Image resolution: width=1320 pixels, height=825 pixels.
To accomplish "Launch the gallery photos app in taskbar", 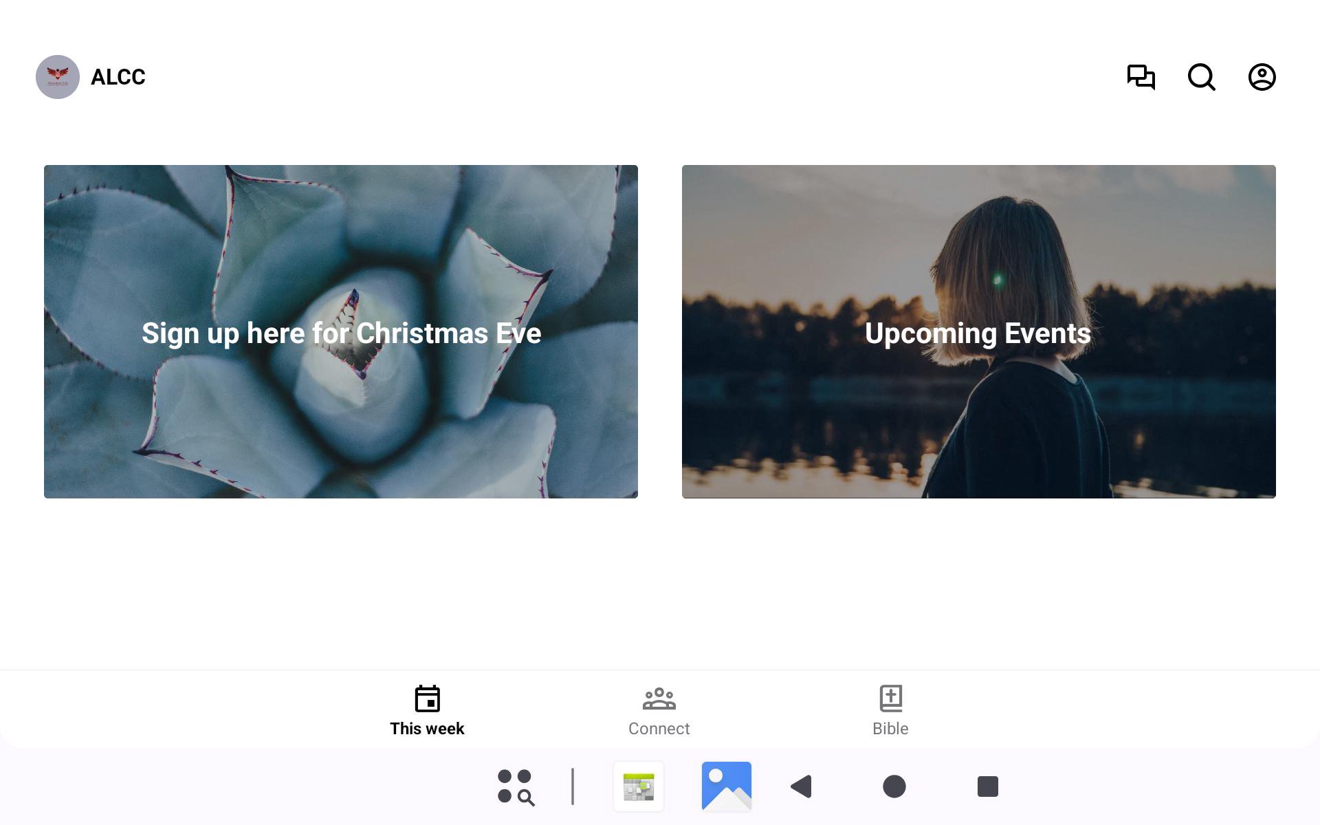I will (726, 786).
